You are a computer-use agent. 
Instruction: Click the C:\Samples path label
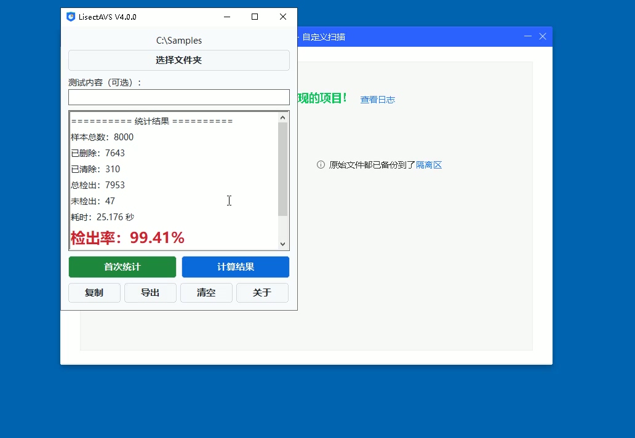pos(179,41)
